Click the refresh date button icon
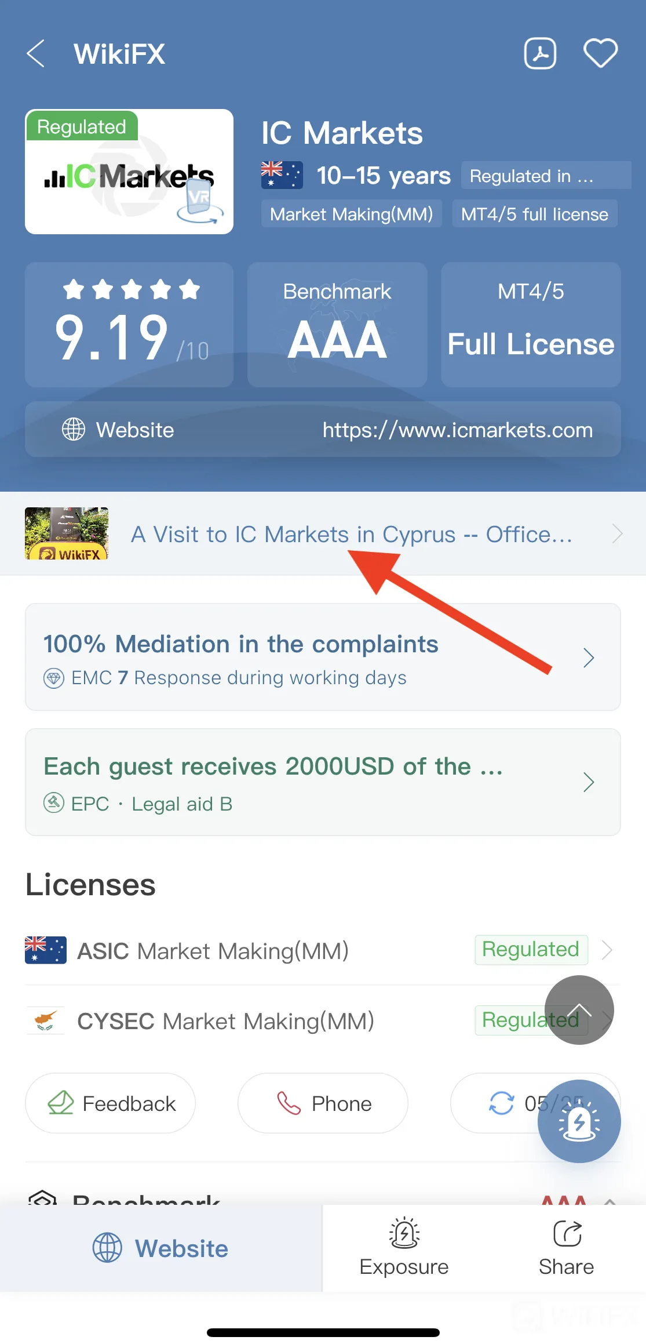This screenshot has width=646, height=1344. [x=502, y=1103]
